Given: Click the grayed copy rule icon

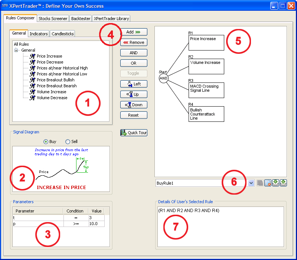Looking at the screenshot, I should tap(260, 183).
